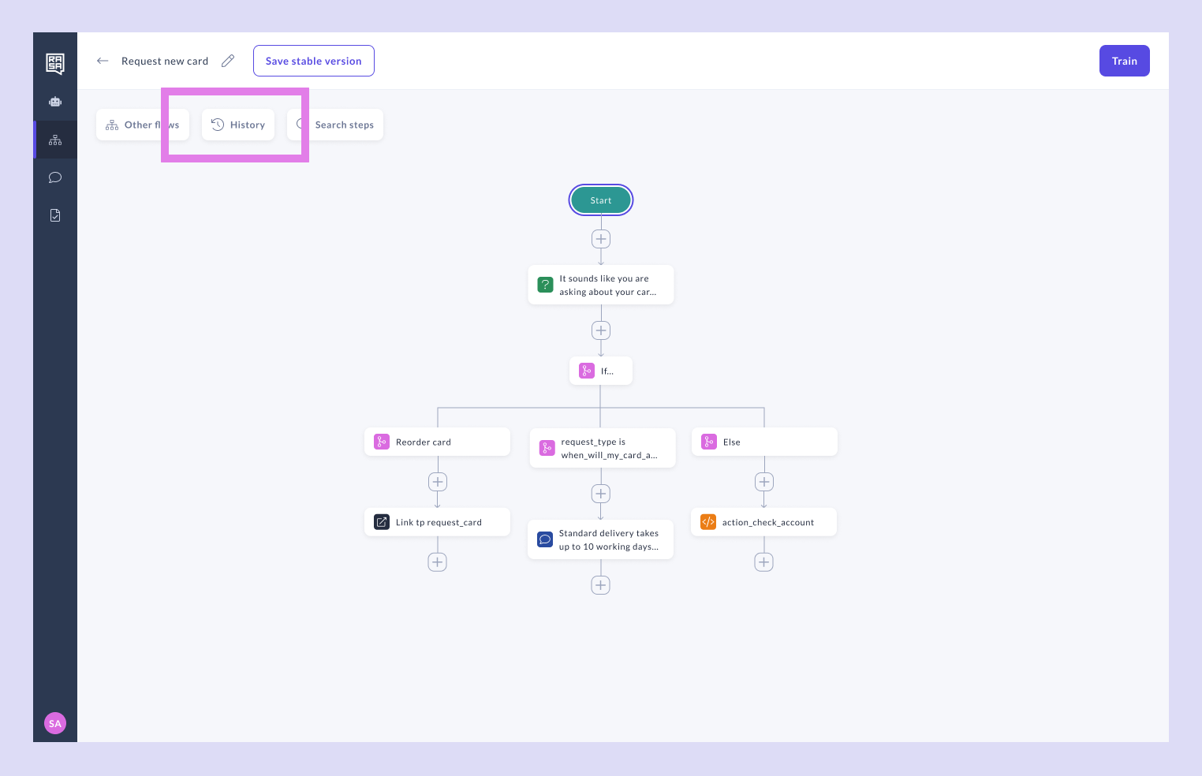Click the link icon on Link tp request_card
The image size is (1202, 776).
pyautogui.click(x=382, y=522)
